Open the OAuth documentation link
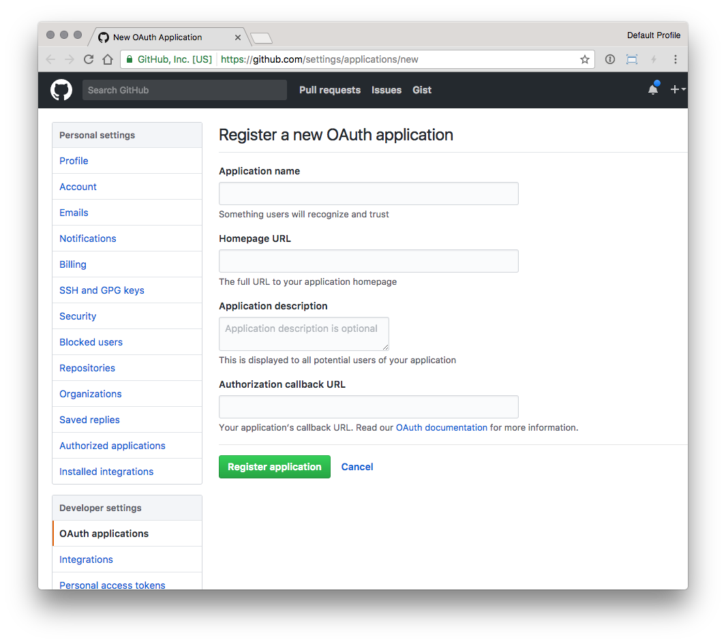This screenshot has width=726, height=644. [x=441, y=427]
